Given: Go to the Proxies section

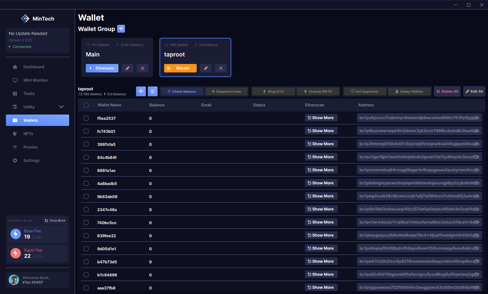Looking at the screenshot, I should tap(30, 147).
